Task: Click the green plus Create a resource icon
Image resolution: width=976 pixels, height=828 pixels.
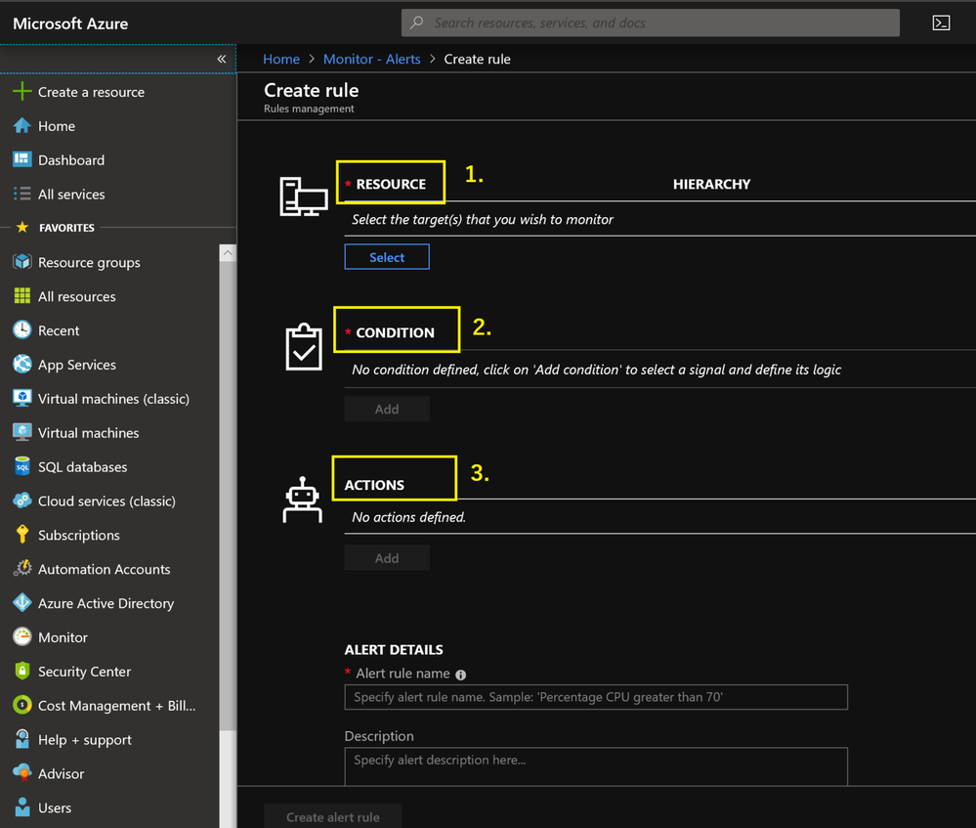Action: 21,92
